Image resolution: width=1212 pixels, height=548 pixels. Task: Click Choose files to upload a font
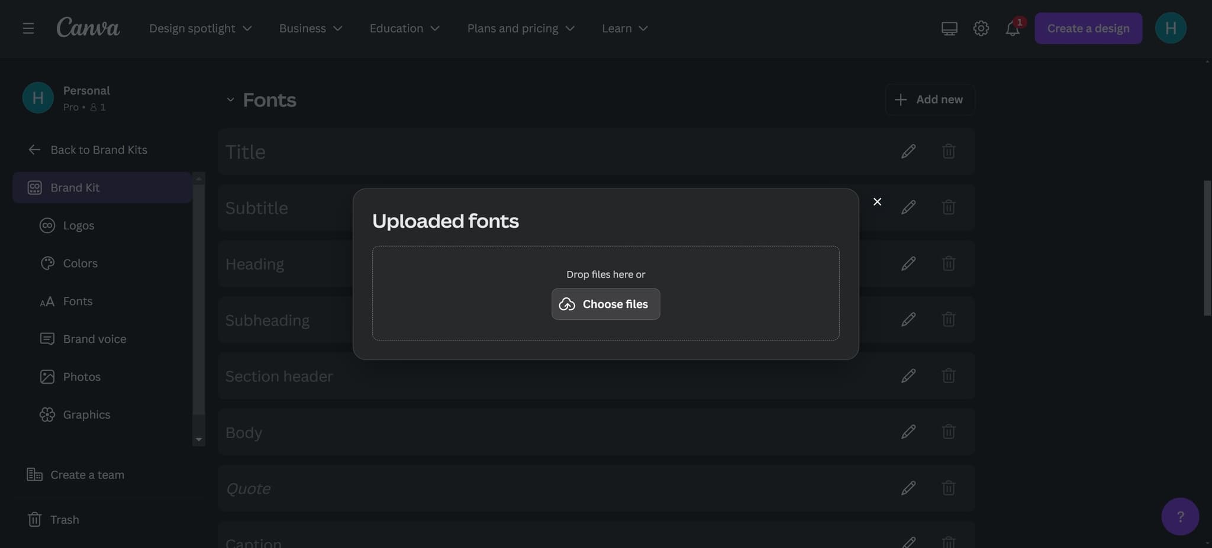(605, 304)
